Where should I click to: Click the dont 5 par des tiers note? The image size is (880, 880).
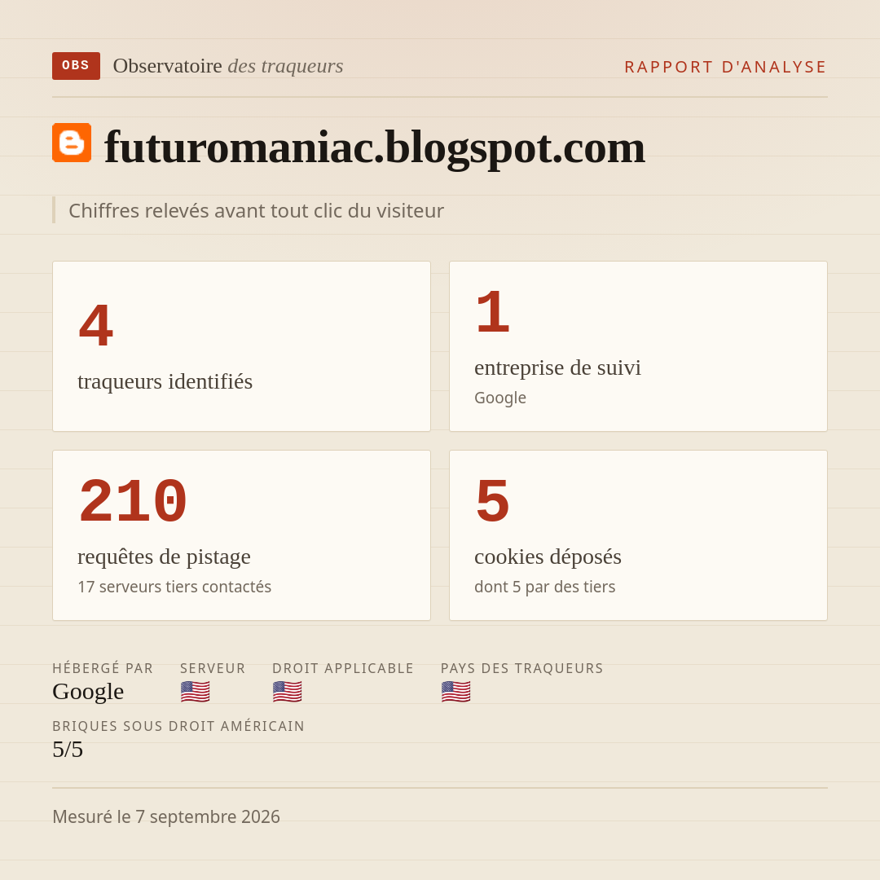pos(545,587)
